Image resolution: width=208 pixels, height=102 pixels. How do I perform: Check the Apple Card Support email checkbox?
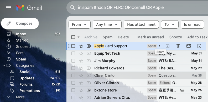(x=73, y=46)
